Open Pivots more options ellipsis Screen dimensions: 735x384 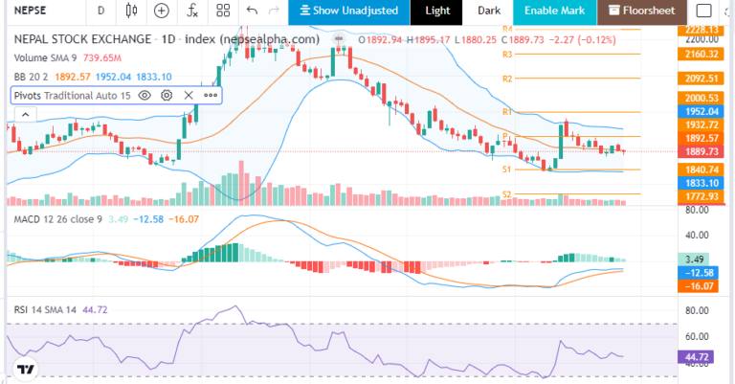point(211,95)
